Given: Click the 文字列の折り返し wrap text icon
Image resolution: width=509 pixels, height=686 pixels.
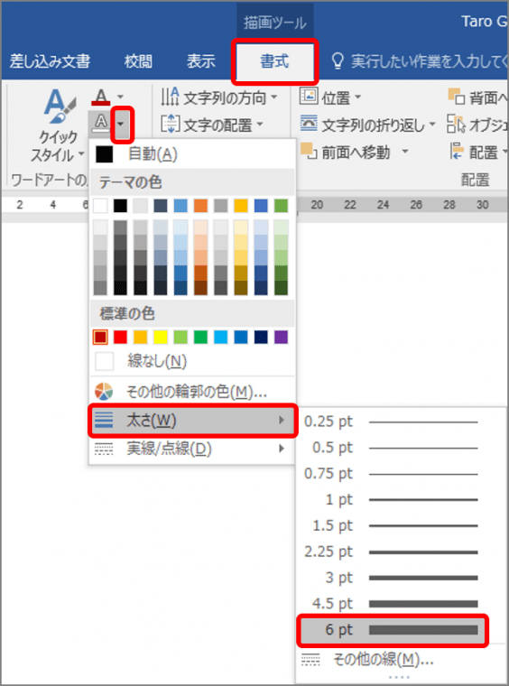Looking at the screenshot, I should [x=309, y=125].
